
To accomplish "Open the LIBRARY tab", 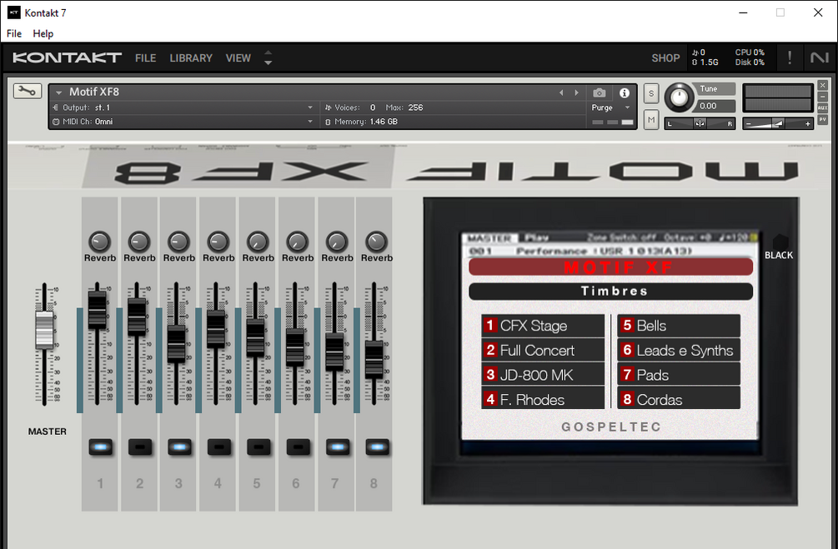I will [x=191, y=57].
